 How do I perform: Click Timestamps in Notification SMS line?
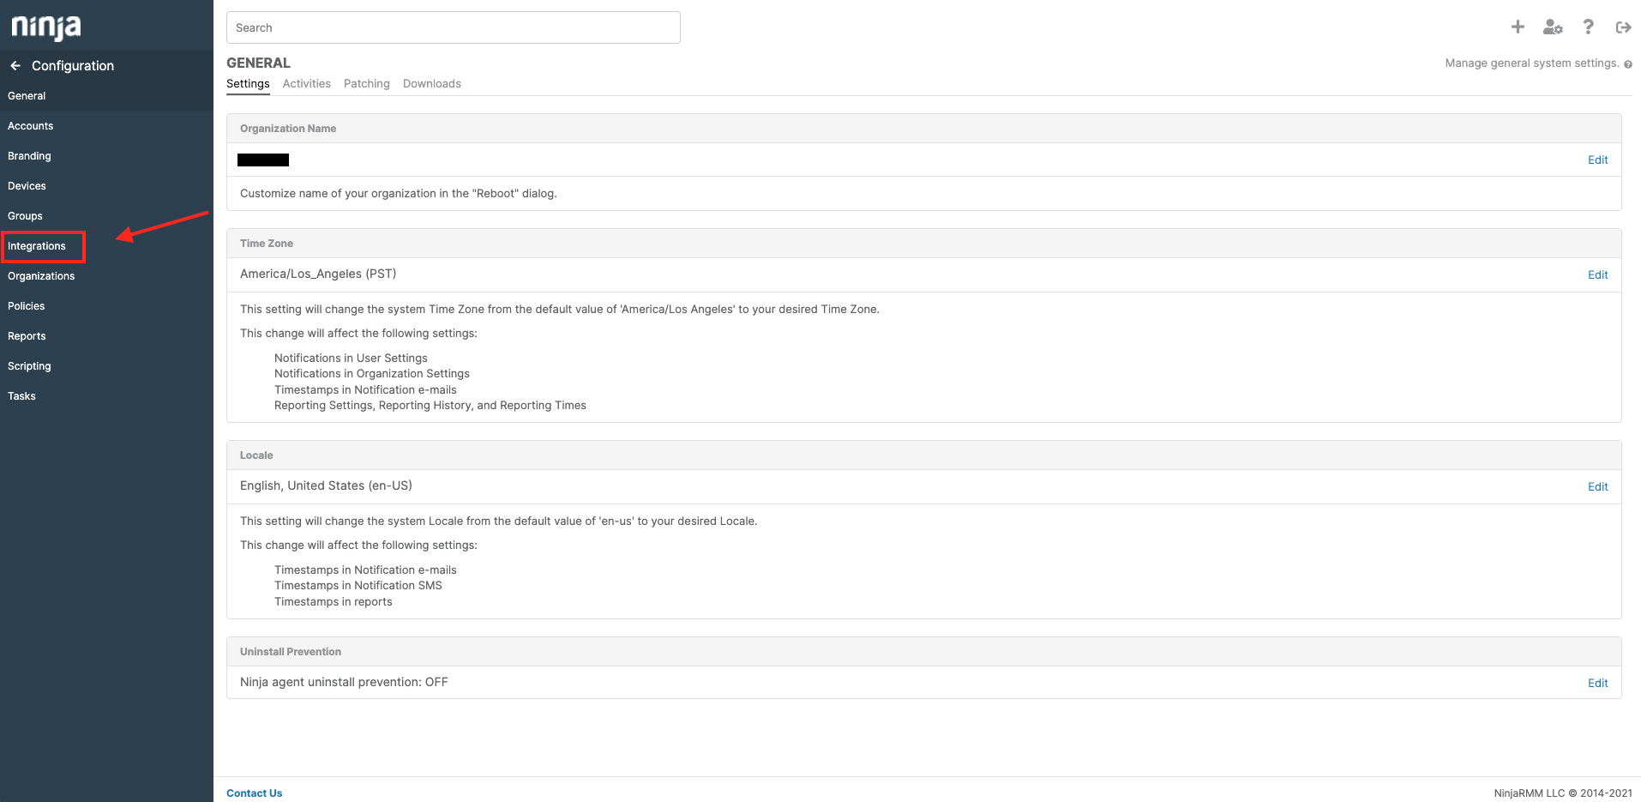tap(358, 586)
